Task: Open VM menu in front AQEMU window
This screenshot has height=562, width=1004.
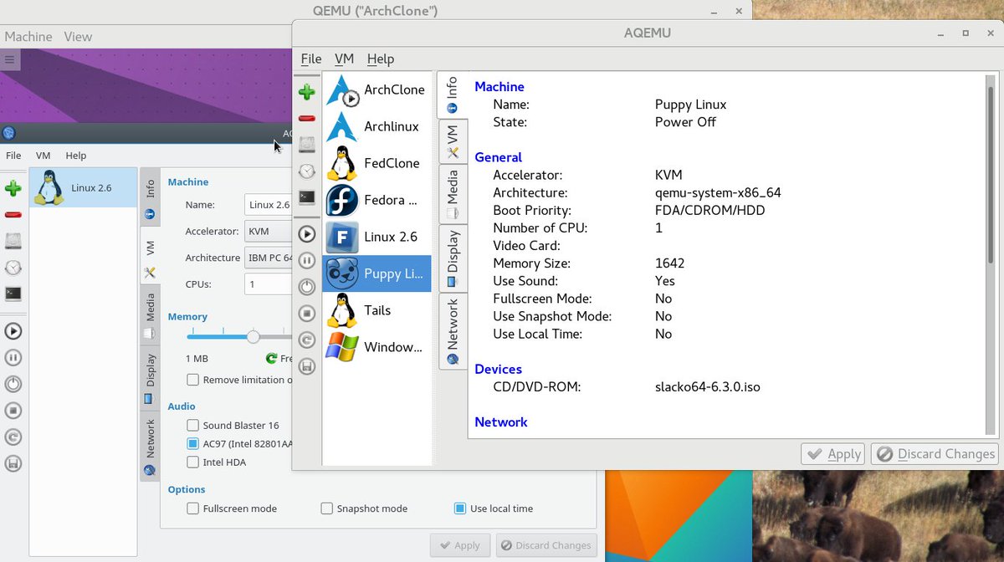Action: tap(344, 59)
